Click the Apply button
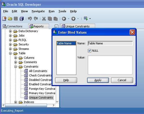This screenshot has width=144, height=114. pyautogui.click(x=98, y=80)
